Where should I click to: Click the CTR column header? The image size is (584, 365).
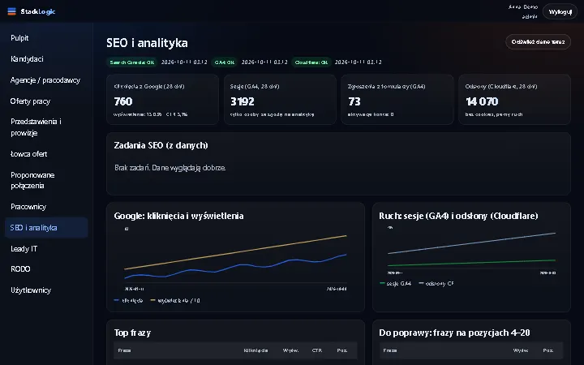pos(317,350)
